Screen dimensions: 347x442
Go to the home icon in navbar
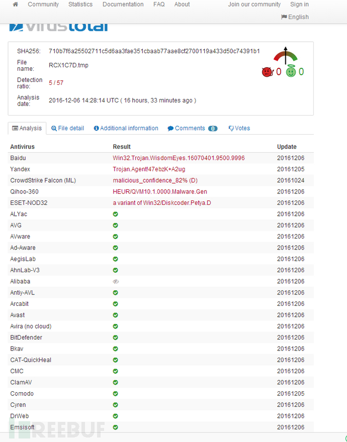tap(16, 4)
